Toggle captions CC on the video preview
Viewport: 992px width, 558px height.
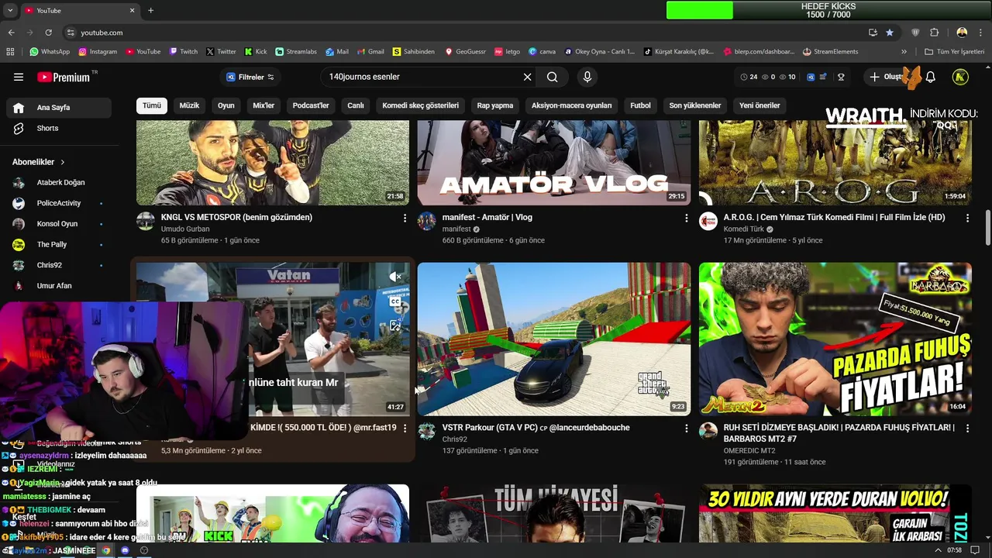395,301
